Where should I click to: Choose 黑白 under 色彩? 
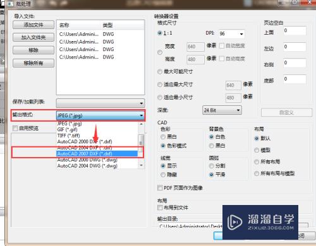(163, 137)
